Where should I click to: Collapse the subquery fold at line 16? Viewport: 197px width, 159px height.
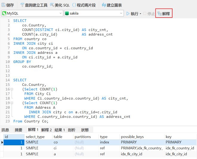(12, 89)
